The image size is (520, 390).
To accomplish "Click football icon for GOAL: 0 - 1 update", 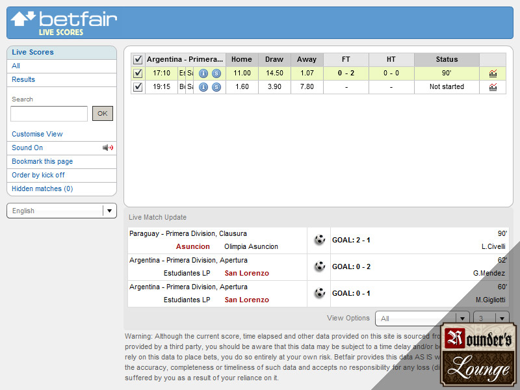I will pos(320,292).
